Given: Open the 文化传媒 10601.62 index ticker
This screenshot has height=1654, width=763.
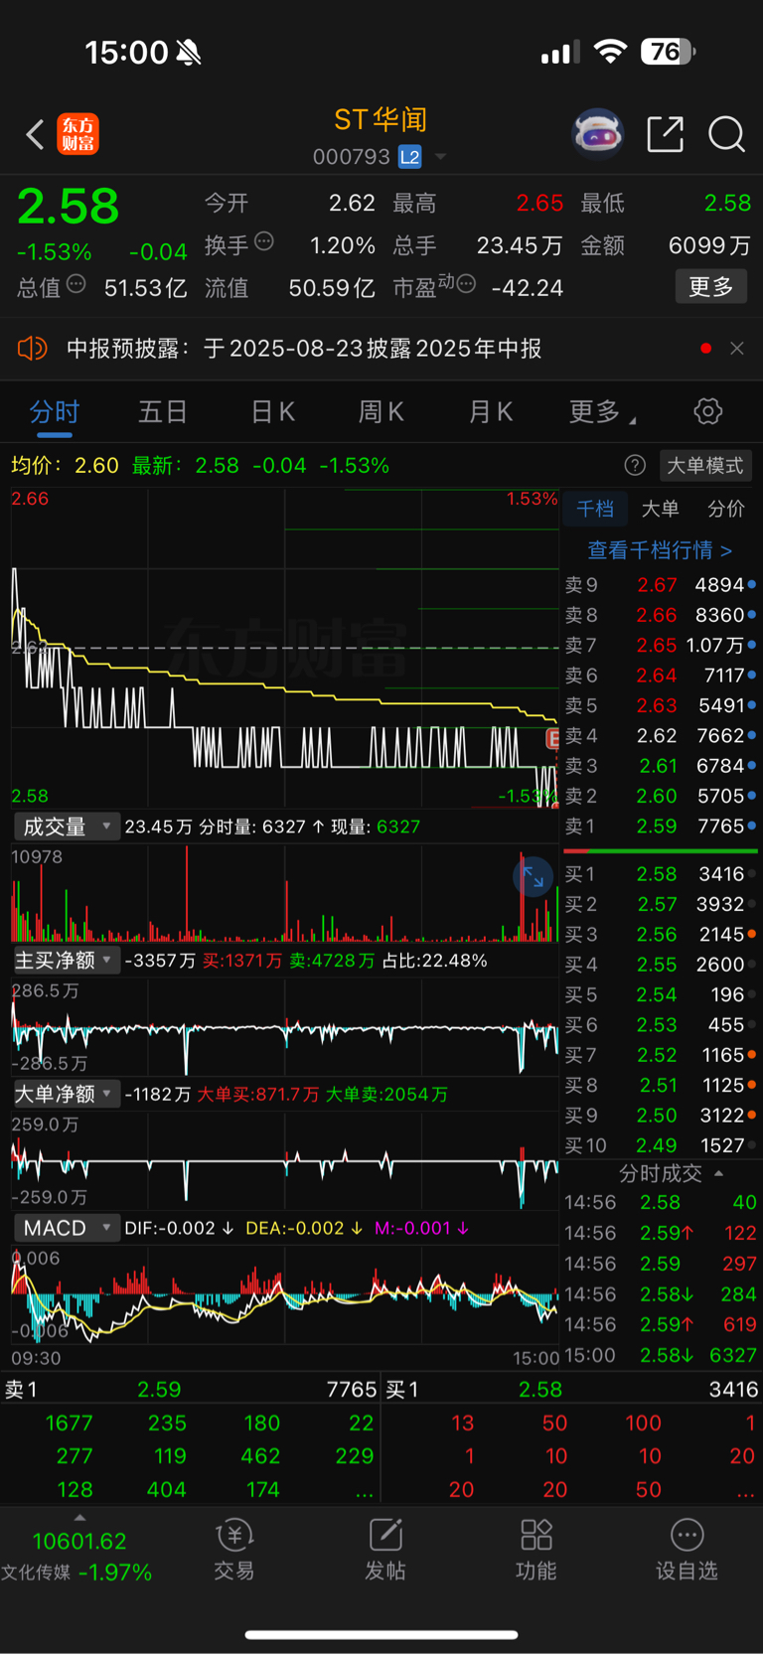Looking at the screenshot, I should [77, 1557].
